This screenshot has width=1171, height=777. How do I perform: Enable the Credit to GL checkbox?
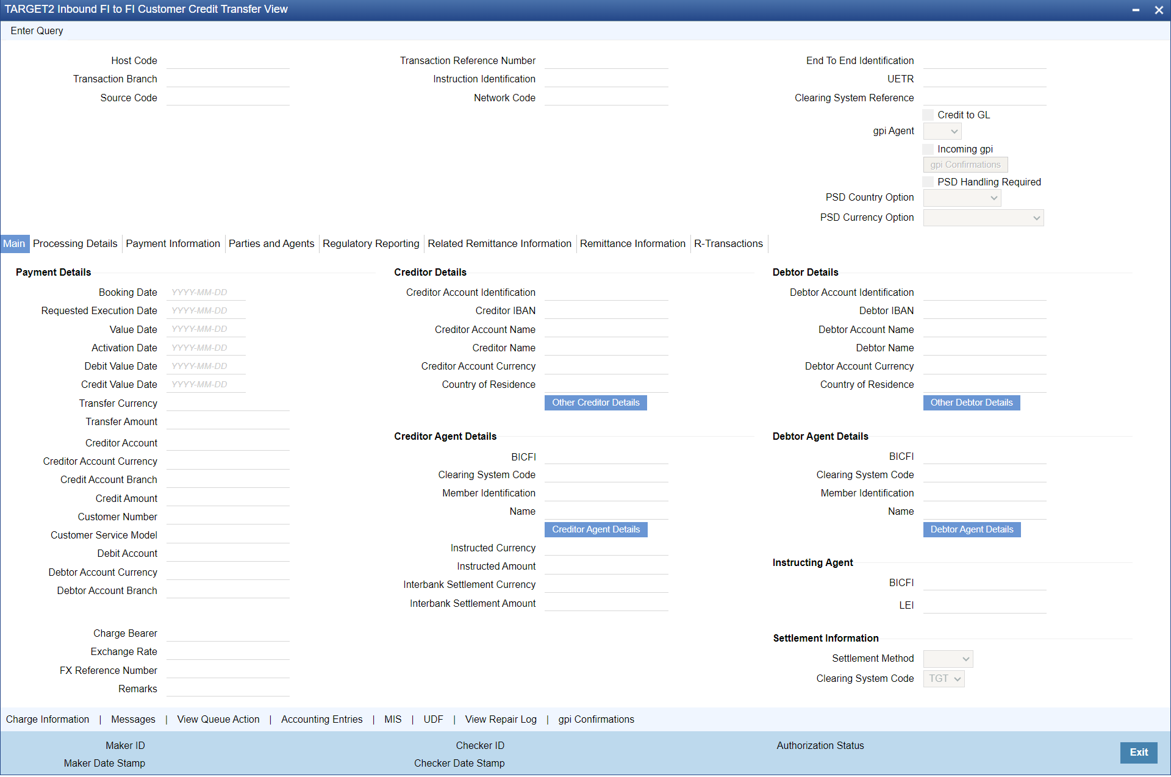click(928, 115)
